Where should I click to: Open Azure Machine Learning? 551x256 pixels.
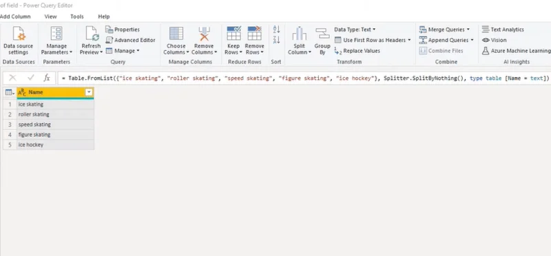click(x=516, y=50)
